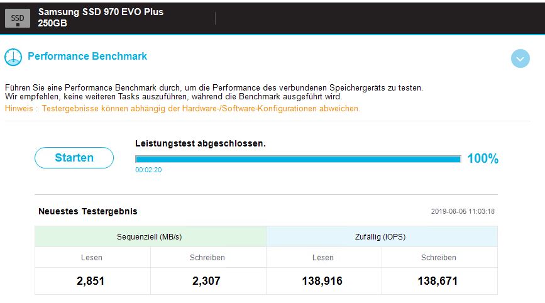The width and height of the screenshot is (545, 303).
Task: Click the timestamp 2019-08-05 11:03:18
Action: click(463, 211)
